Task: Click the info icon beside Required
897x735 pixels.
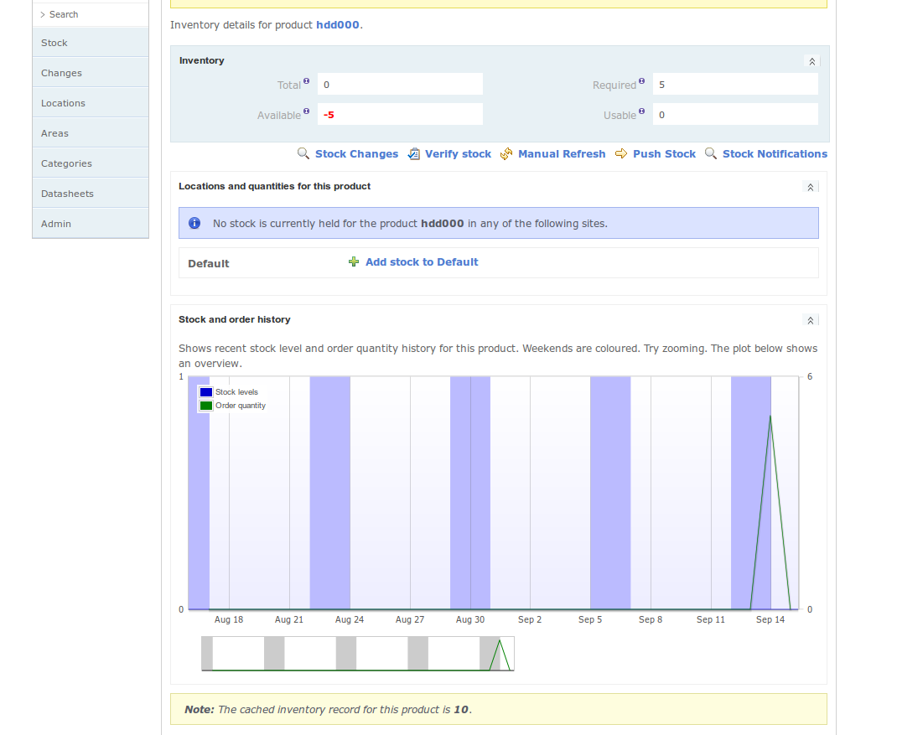Action: coord(641,81)
